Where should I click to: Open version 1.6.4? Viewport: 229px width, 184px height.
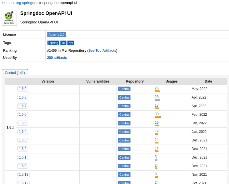pyautogui.click(x=23, y=132)
